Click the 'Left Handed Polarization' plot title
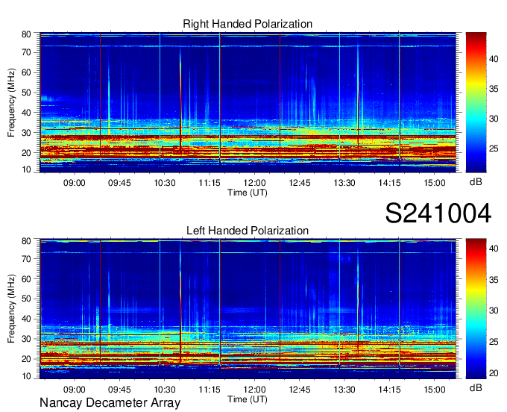This screenshot has height=412, width=507. [248, 231]
